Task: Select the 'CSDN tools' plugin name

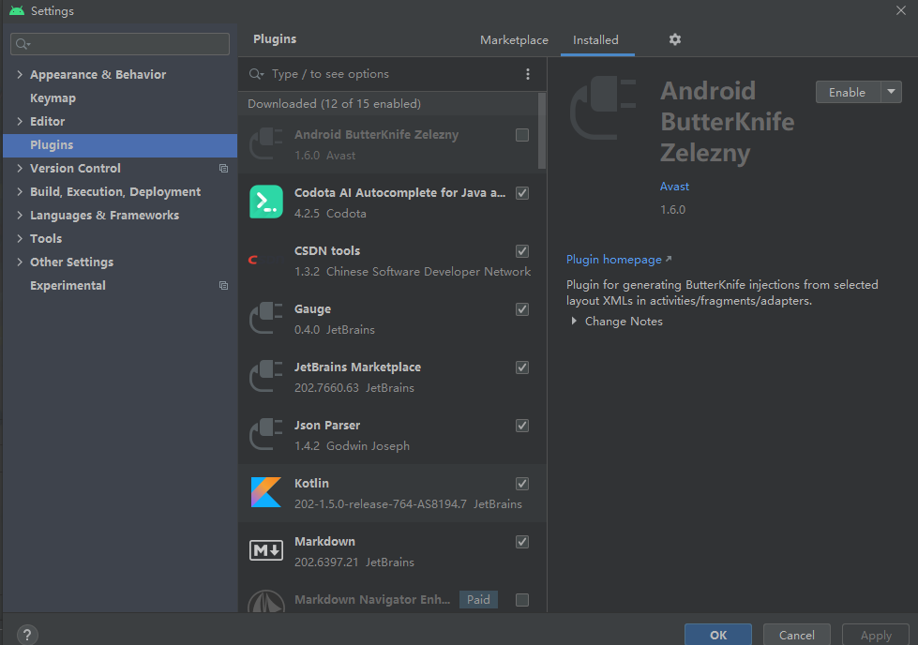Action: click(327, 250)
